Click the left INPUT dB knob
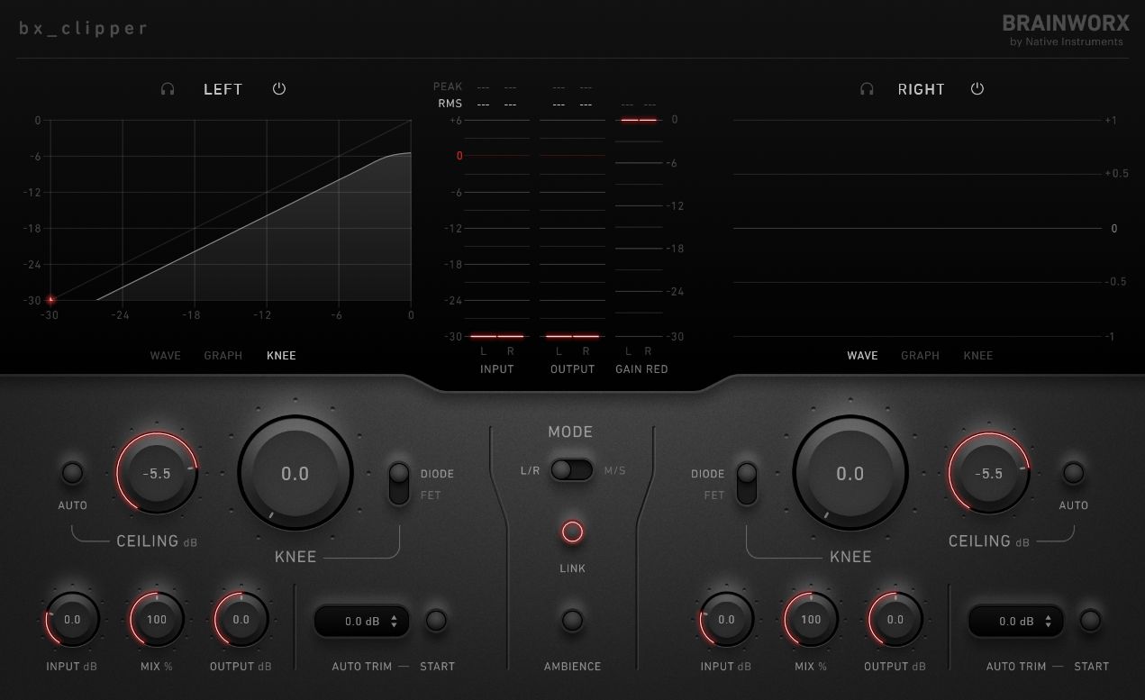 [x=72, y=620]
